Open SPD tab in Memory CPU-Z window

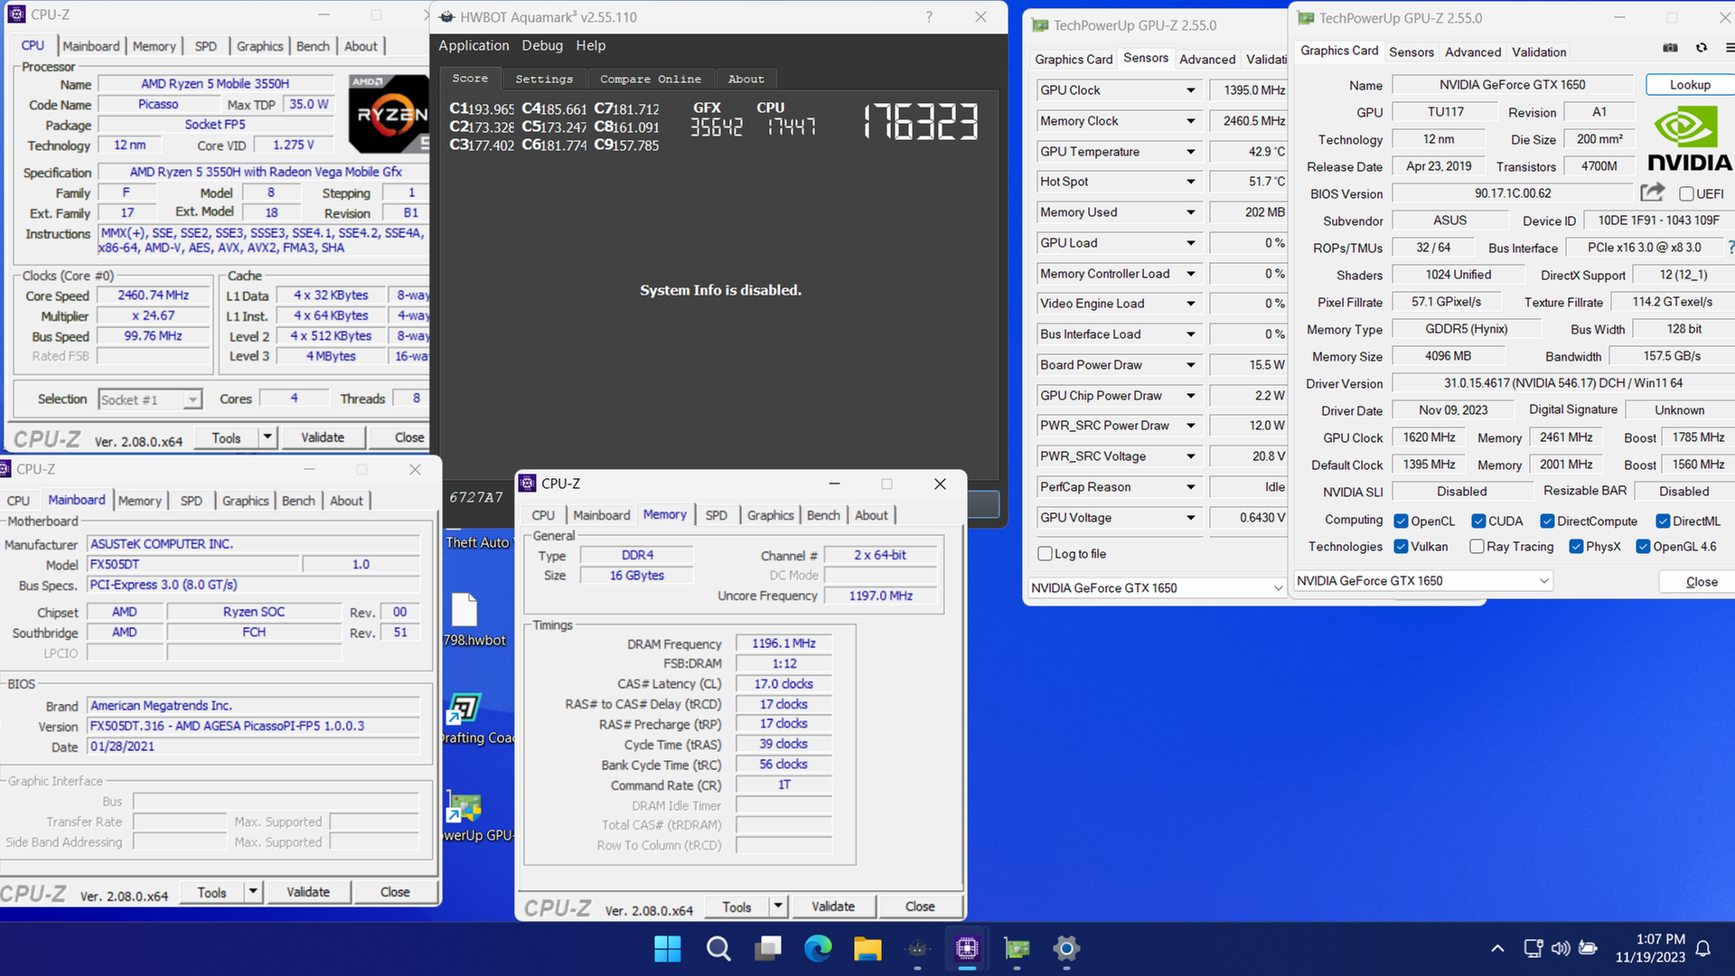(716, 515)
